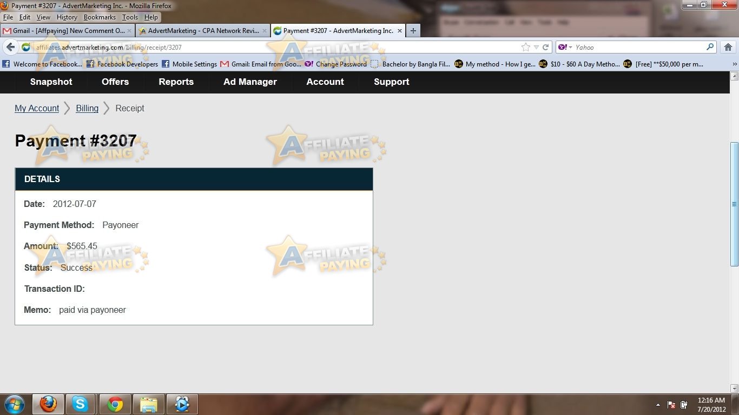Open the Bachelor by Bangla bookmark
This screenshot has height=415, width=739.
pos(411,64)
